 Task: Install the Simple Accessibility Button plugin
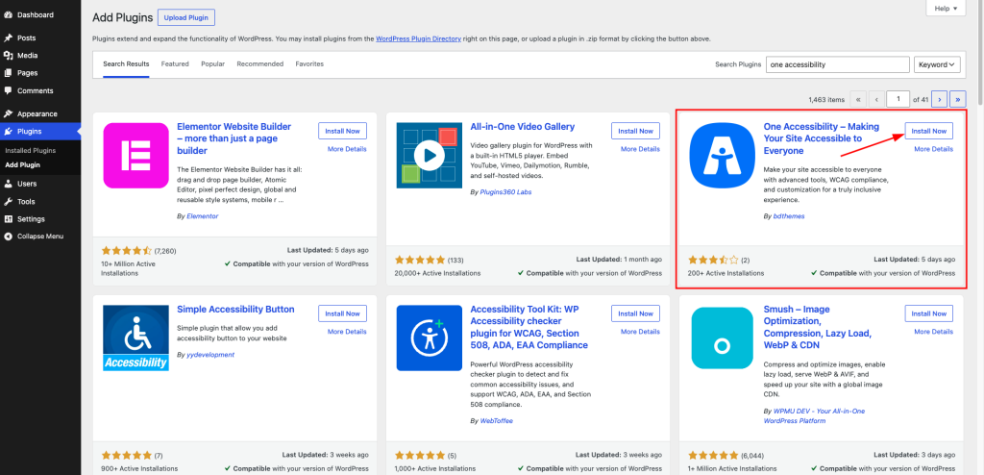[x=343, y=313]
